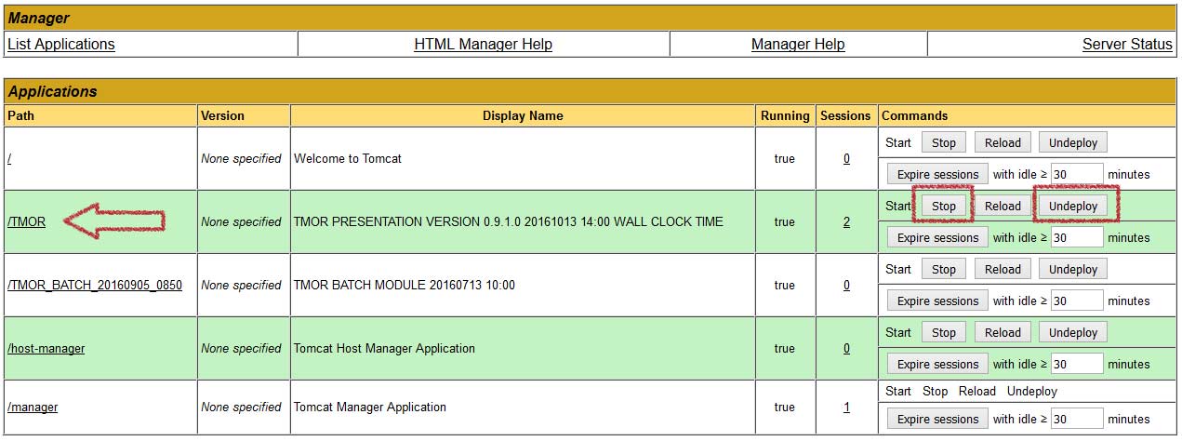Viewport: 1182px width, 441px height.
Task: Reload the Tomcat Host Manager Application
Action: click(x=1003, y=332)
